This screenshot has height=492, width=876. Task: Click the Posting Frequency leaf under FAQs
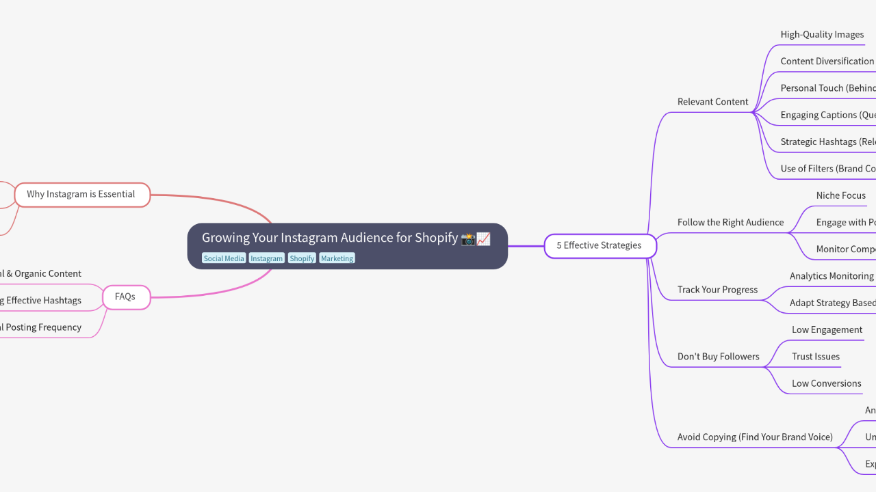click(41, 327)
